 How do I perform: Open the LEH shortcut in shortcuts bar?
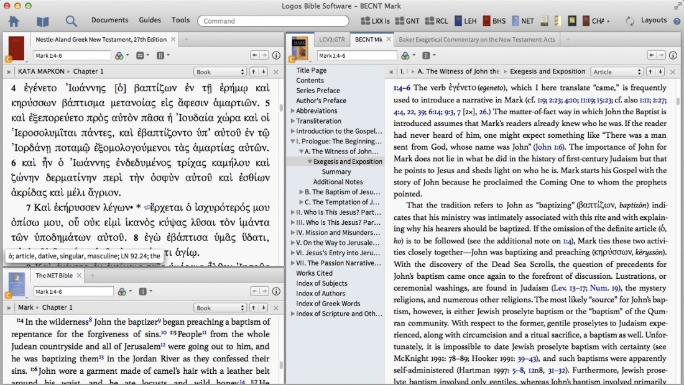click(x=465, y=21)
